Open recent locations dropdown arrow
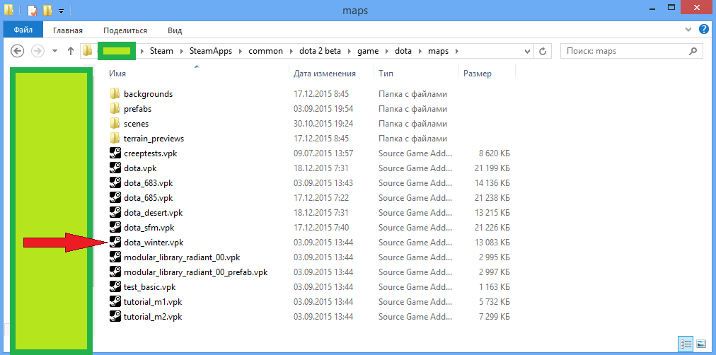The width and height of the screenshot is (716, 355). point(54,51)
